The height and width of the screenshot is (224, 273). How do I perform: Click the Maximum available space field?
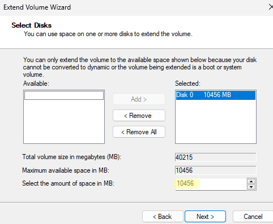(216, 170)
